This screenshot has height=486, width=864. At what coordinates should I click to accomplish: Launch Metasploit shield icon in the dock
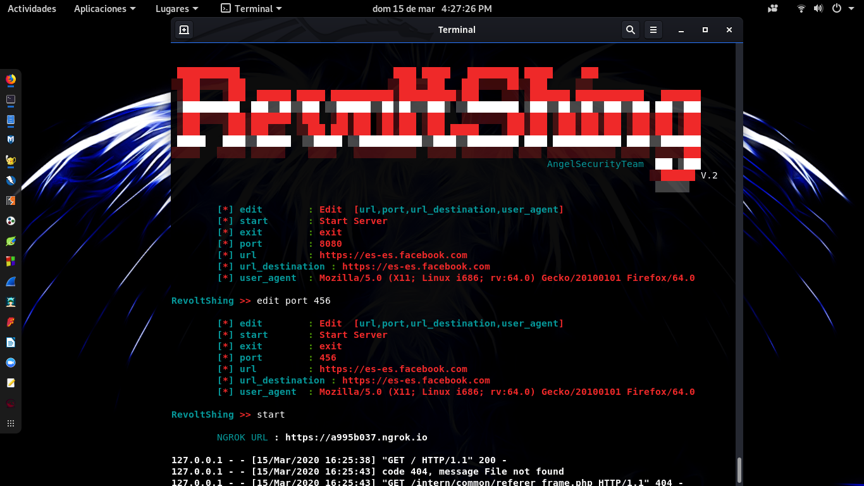click(11, 140)
